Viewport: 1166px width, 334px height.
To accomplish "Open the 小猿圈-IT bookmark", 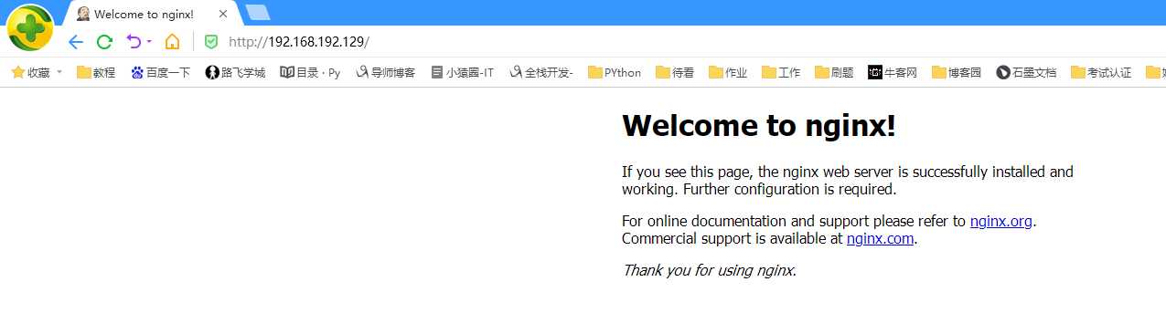I will 462,72.
